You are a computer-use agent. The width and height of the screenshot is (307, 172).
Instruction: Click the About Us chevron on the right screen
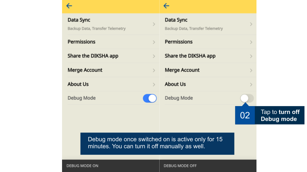point(251,84)
